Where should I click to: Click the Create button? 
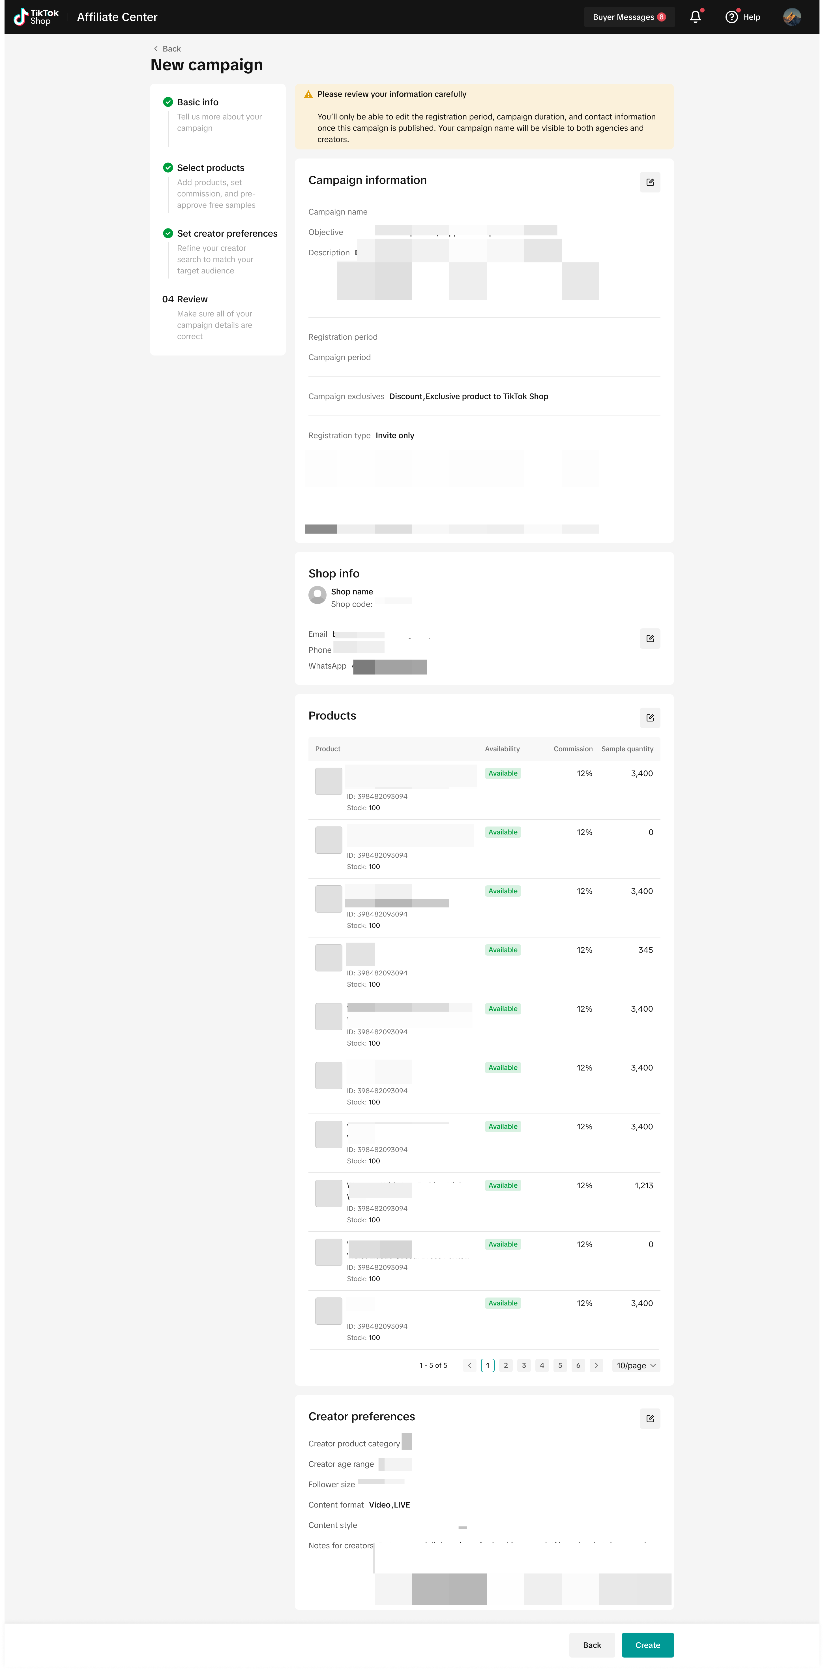click(647, 1645)
